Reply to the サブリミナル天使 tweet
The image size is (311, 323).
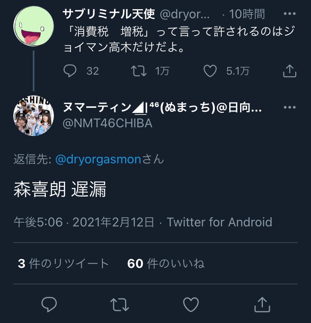[x=70, y=71]
